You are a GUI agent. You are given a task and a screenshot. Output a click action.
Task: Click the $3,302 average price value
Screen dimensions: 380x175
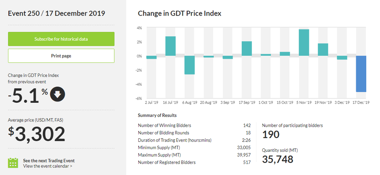coord(37,134)
